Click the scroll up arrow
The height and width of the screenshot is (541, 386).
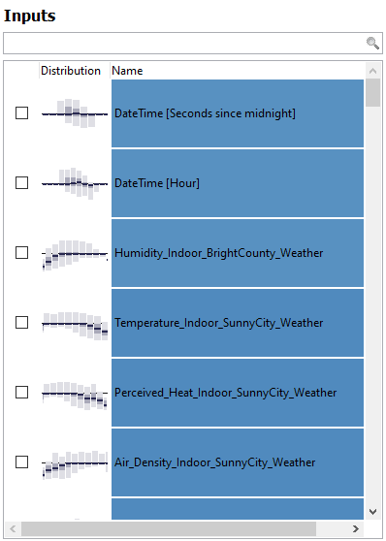372,71
